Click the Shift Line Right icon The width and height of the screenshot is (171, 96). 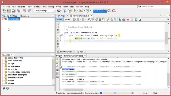tap(123, 19)
